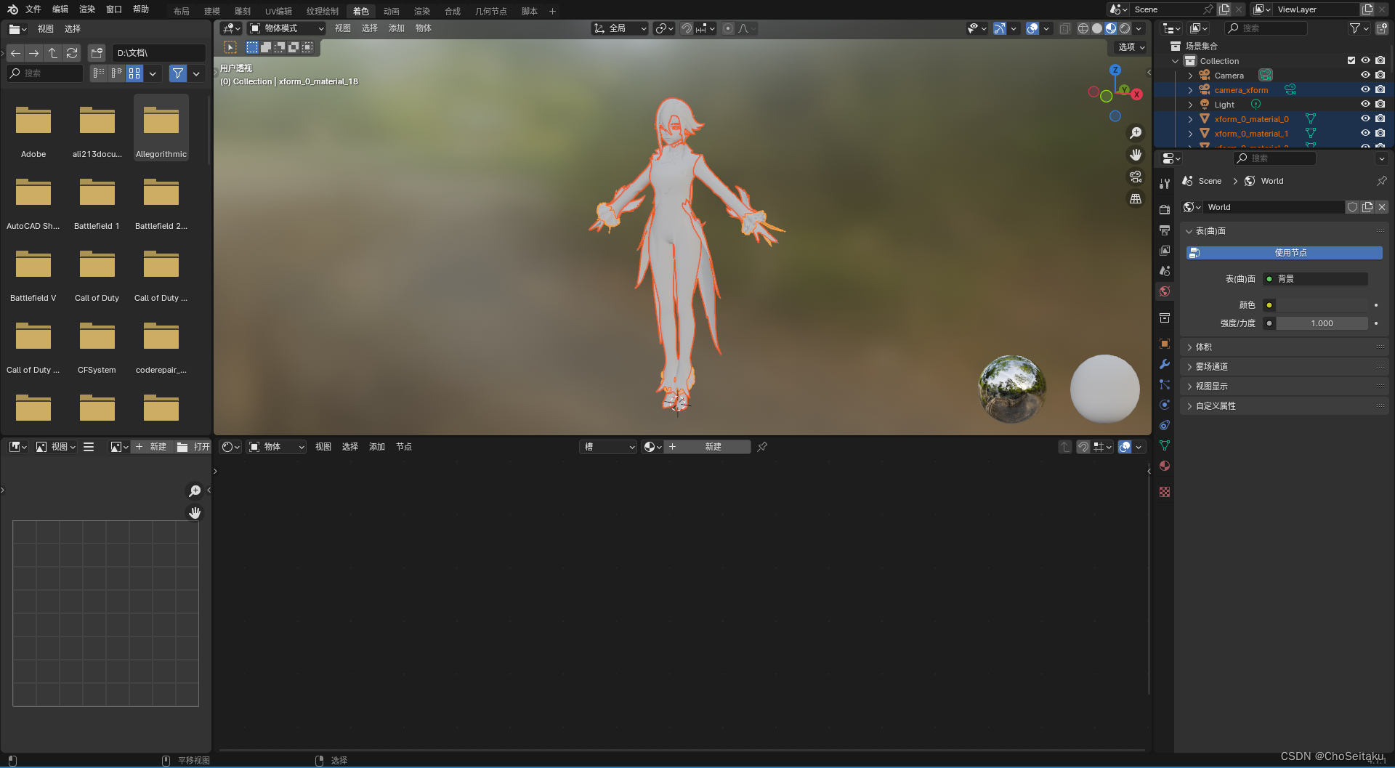Click 背景 surface shader field

[x=1315, y=279]
